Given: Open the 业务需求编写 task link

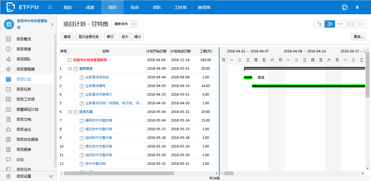Looking at the screenshot, I should (95, 86).
